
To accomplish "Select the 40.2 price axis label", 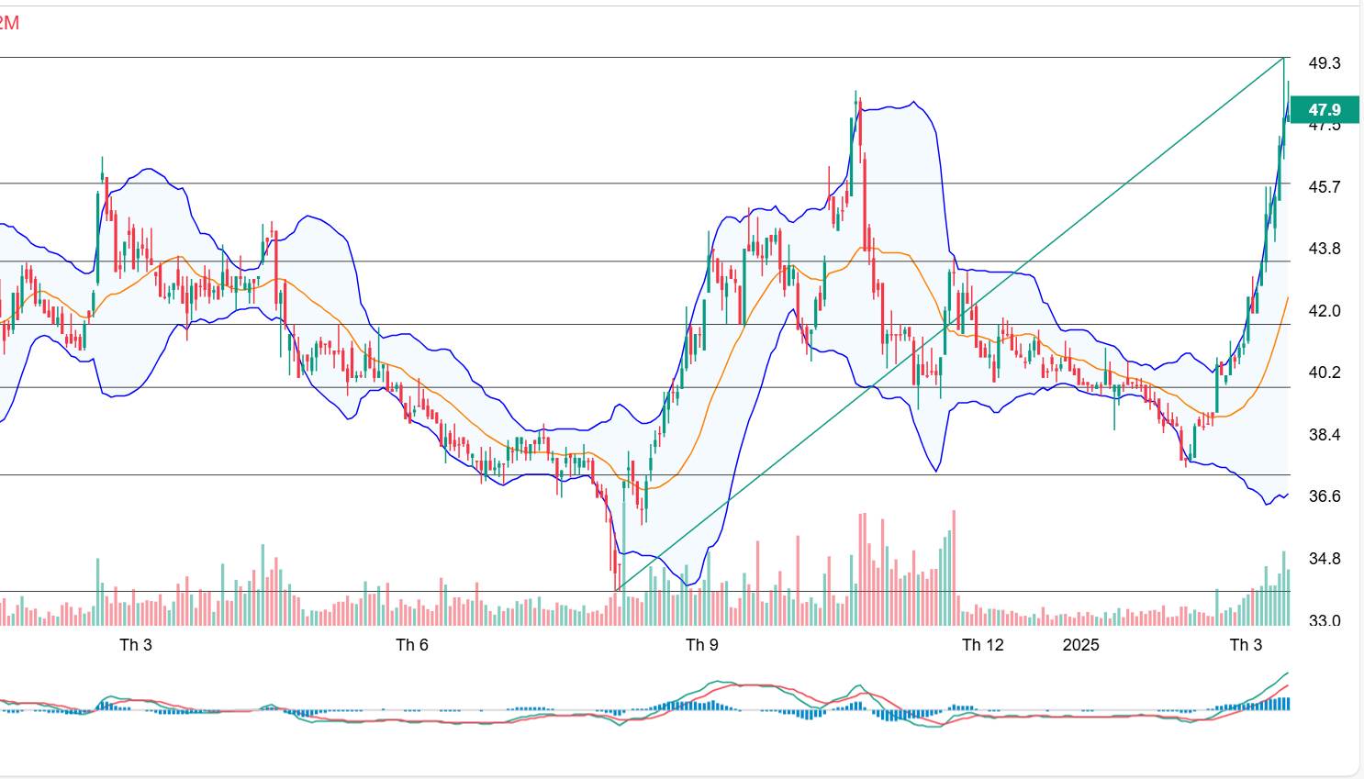I will (1325, 373).
